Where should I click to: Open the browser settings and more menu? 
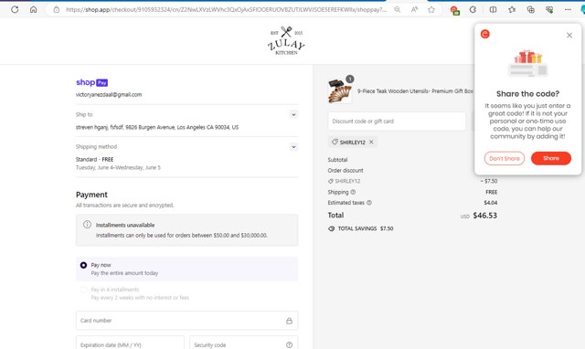(568, 10)
